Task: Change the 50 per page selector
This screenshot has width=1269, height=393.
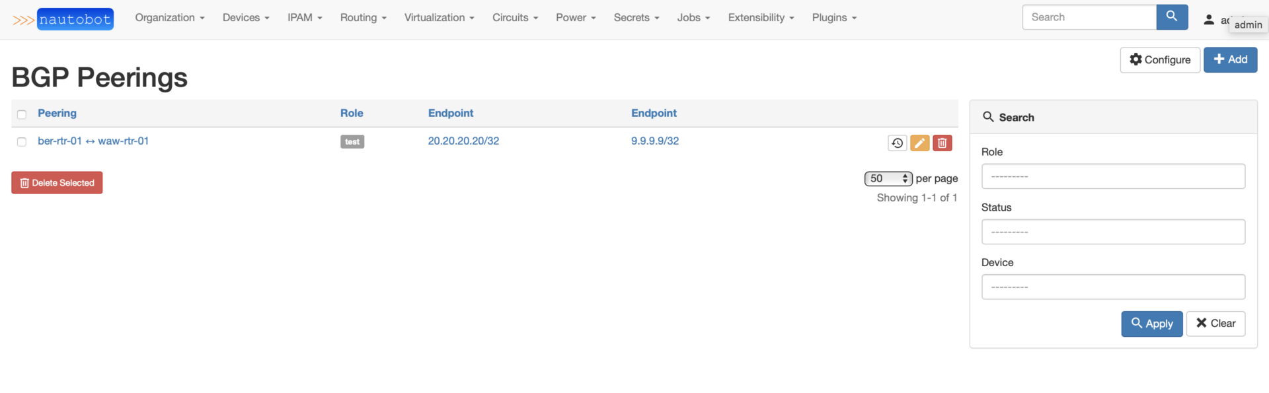Action: (x=888, y=178)
